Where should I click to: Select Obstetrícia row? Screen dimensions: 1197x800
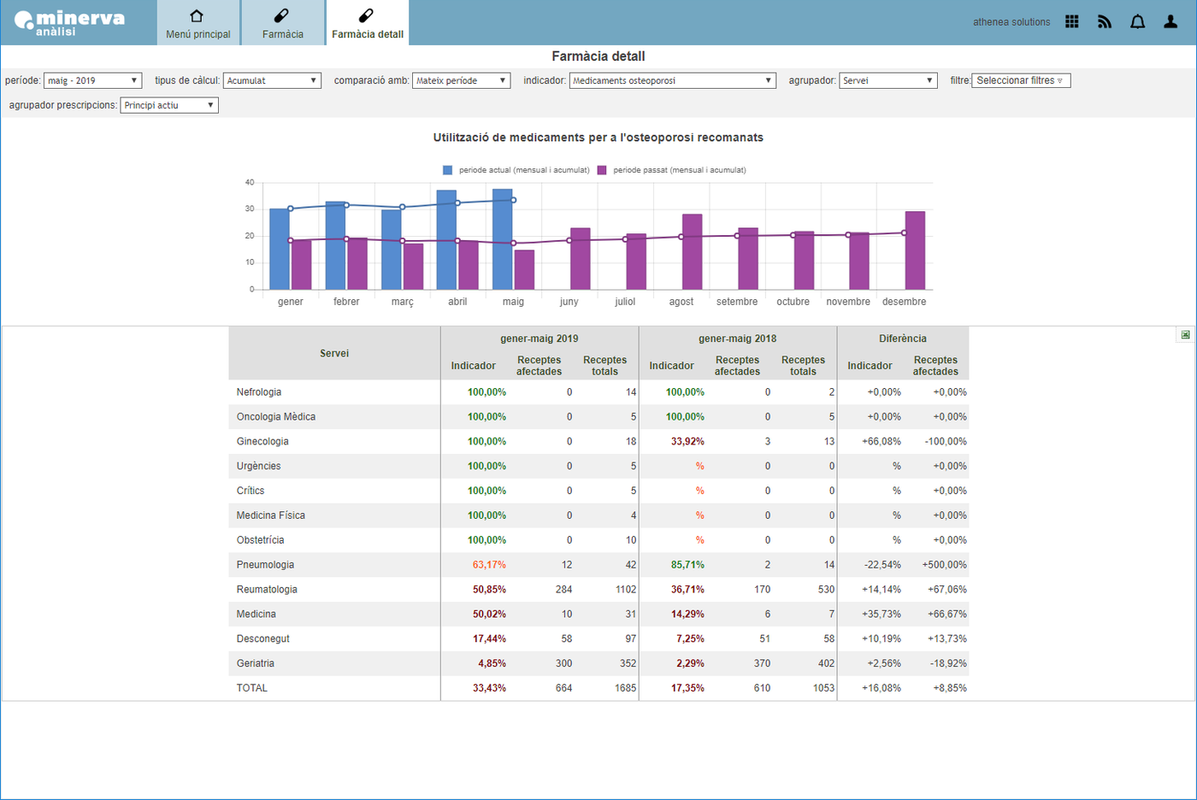point(598,541)
